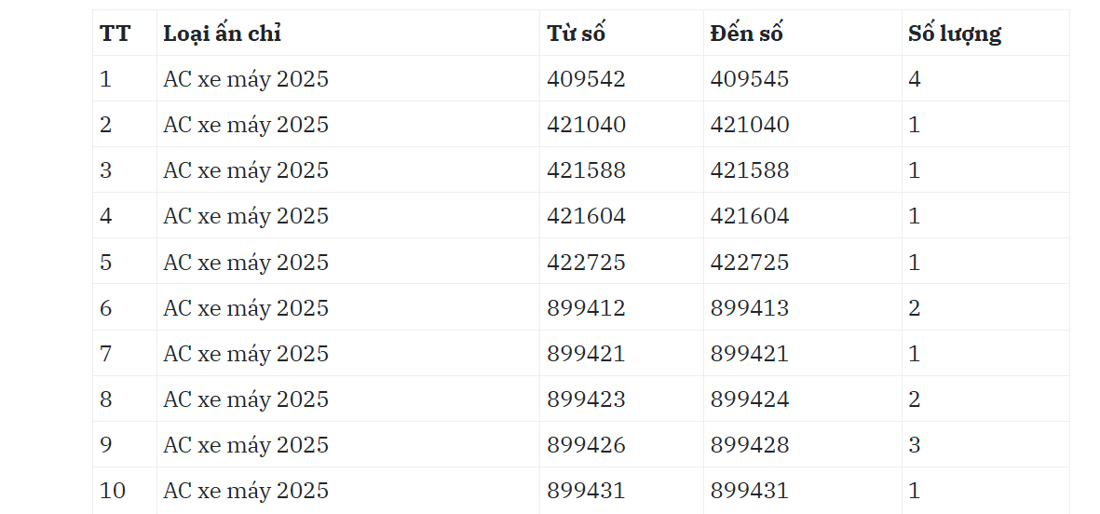Viewport: 1100px width, 514px height.
Task: Click quantity value 3 in row 9
Action: (914, 444)
